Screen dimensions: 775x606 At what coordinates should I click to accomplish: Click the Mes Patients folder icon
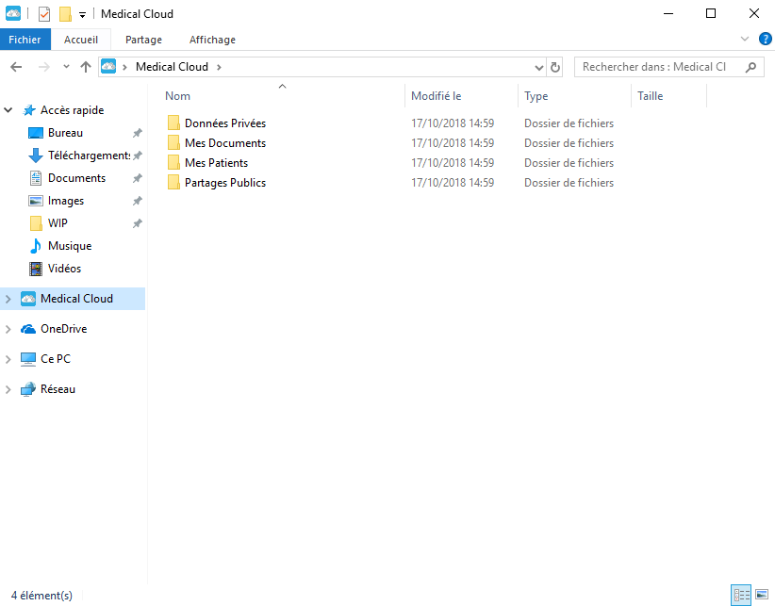pos(173,162)
